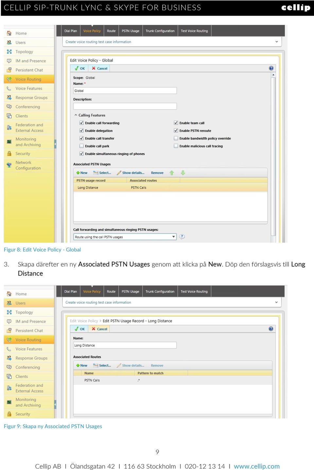Screen dimensions: 314x470
Task: Click Cancel in Edit Voice Policy - Global
Action: click(99, 68)
